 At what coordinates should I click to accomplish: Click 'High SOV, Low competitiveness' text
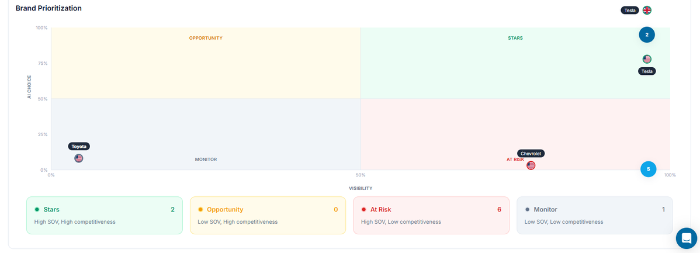click(x=401, y=222)
